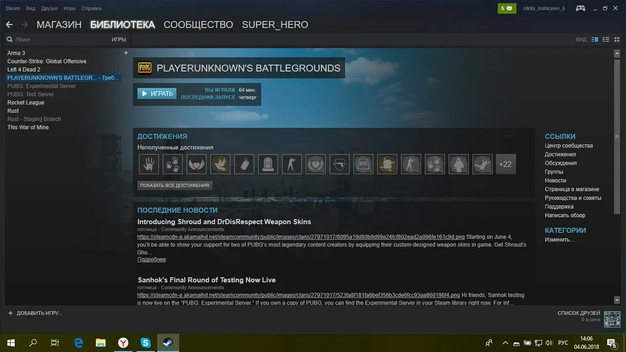Image resolution: width=626 pixels, height=352 pixels.
Task: Switch to the БИБЛИОТЕКА tab
Action: [123, 24]
